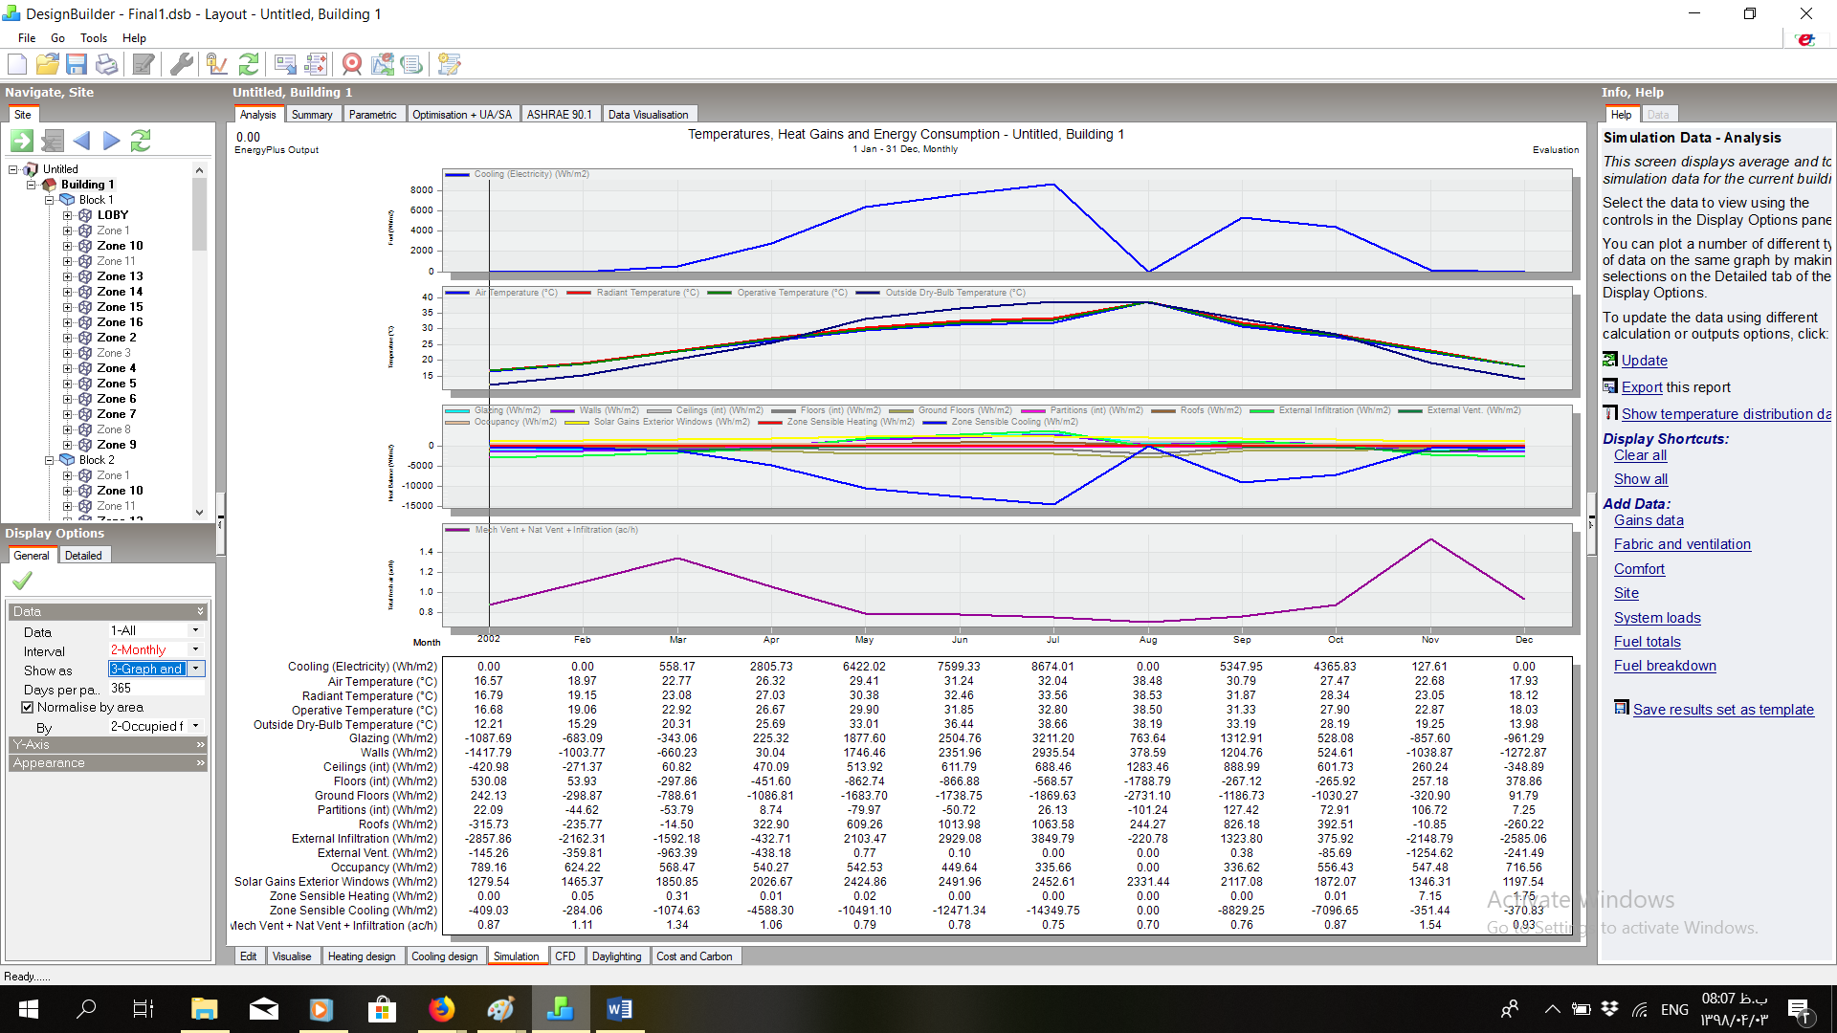Click the scroll with pencil and gear icon
This screenshot has height=1033, width=1837.
pyautogui.click(x=449, y=64)
